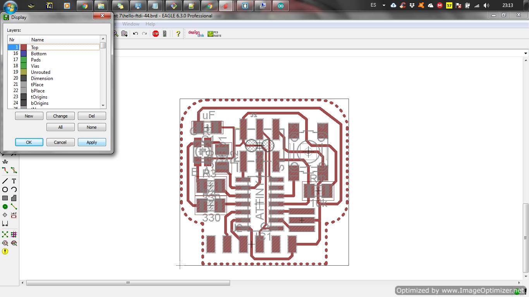The width and height of the screenshot is (529, 297).
Task: Toggle layer 24 bOrigins visibility
Action: coord(53,103)
